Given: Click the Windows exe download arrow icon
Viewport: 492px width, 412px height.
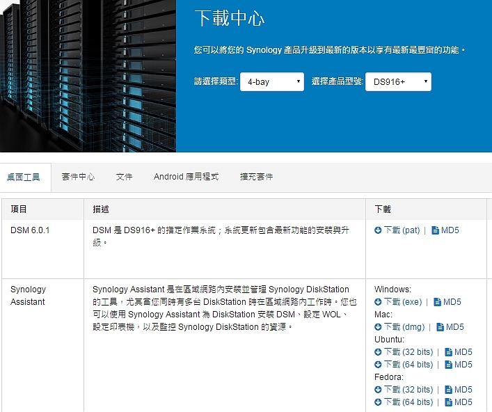Looking at the screenshot, I should point(378,302).
